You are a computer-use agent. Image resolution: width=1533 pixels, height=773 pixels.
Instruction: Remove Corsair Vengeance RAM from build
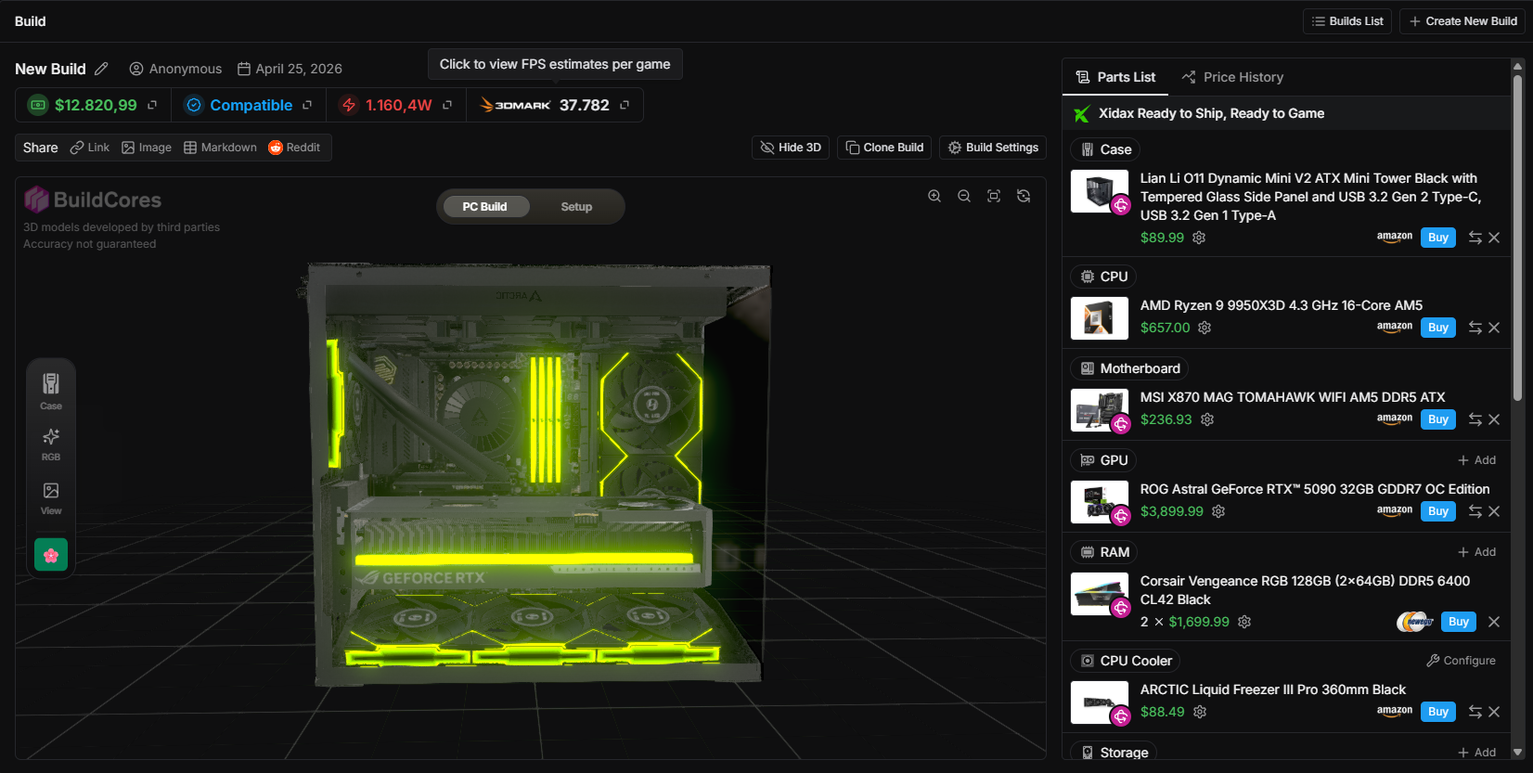1494,622
